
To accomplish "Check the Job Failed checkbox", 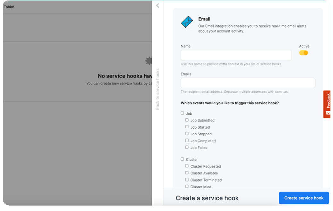I will 187,147.
